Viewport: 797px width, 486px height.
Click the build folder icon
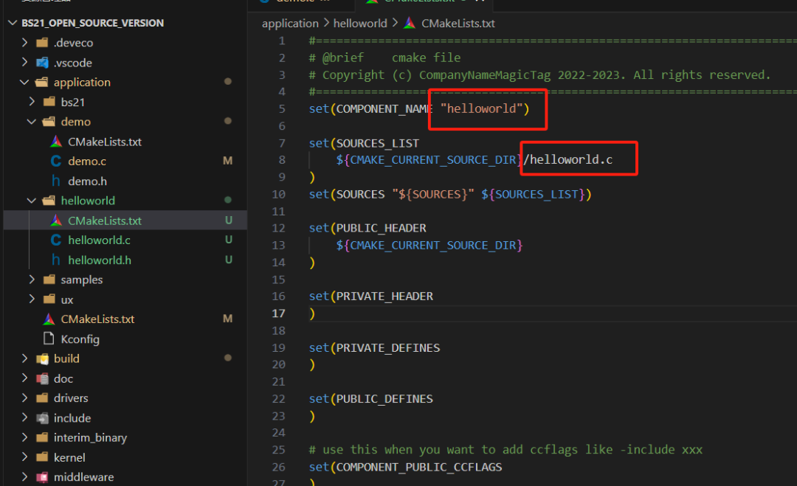(x=42, y=358)
